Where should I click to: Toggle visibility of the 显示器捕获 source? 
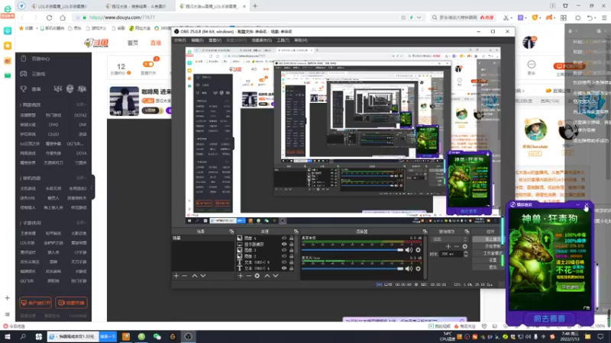point(284,244)
